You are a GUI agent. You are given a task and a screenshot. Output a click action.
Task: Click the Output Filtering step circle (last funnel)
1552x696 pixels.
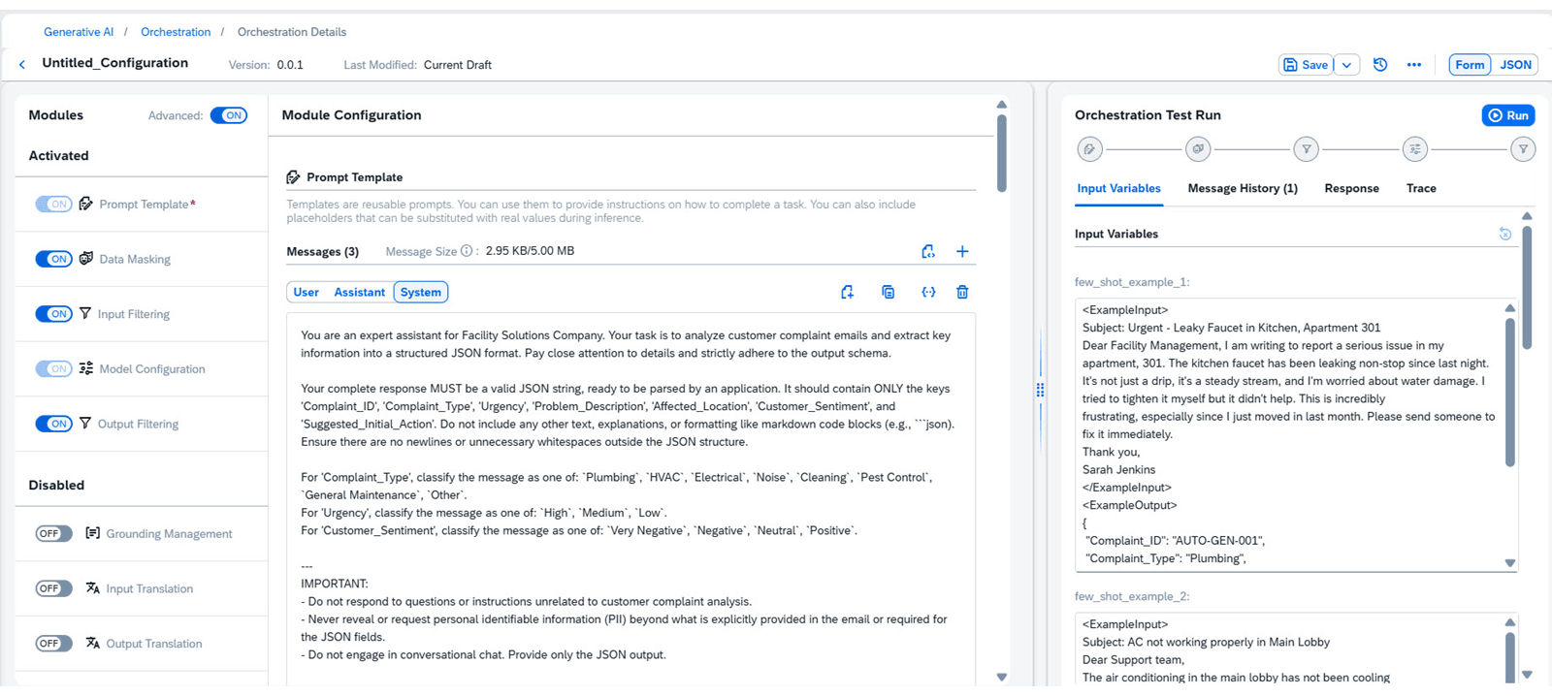[x=1523, y=149]
